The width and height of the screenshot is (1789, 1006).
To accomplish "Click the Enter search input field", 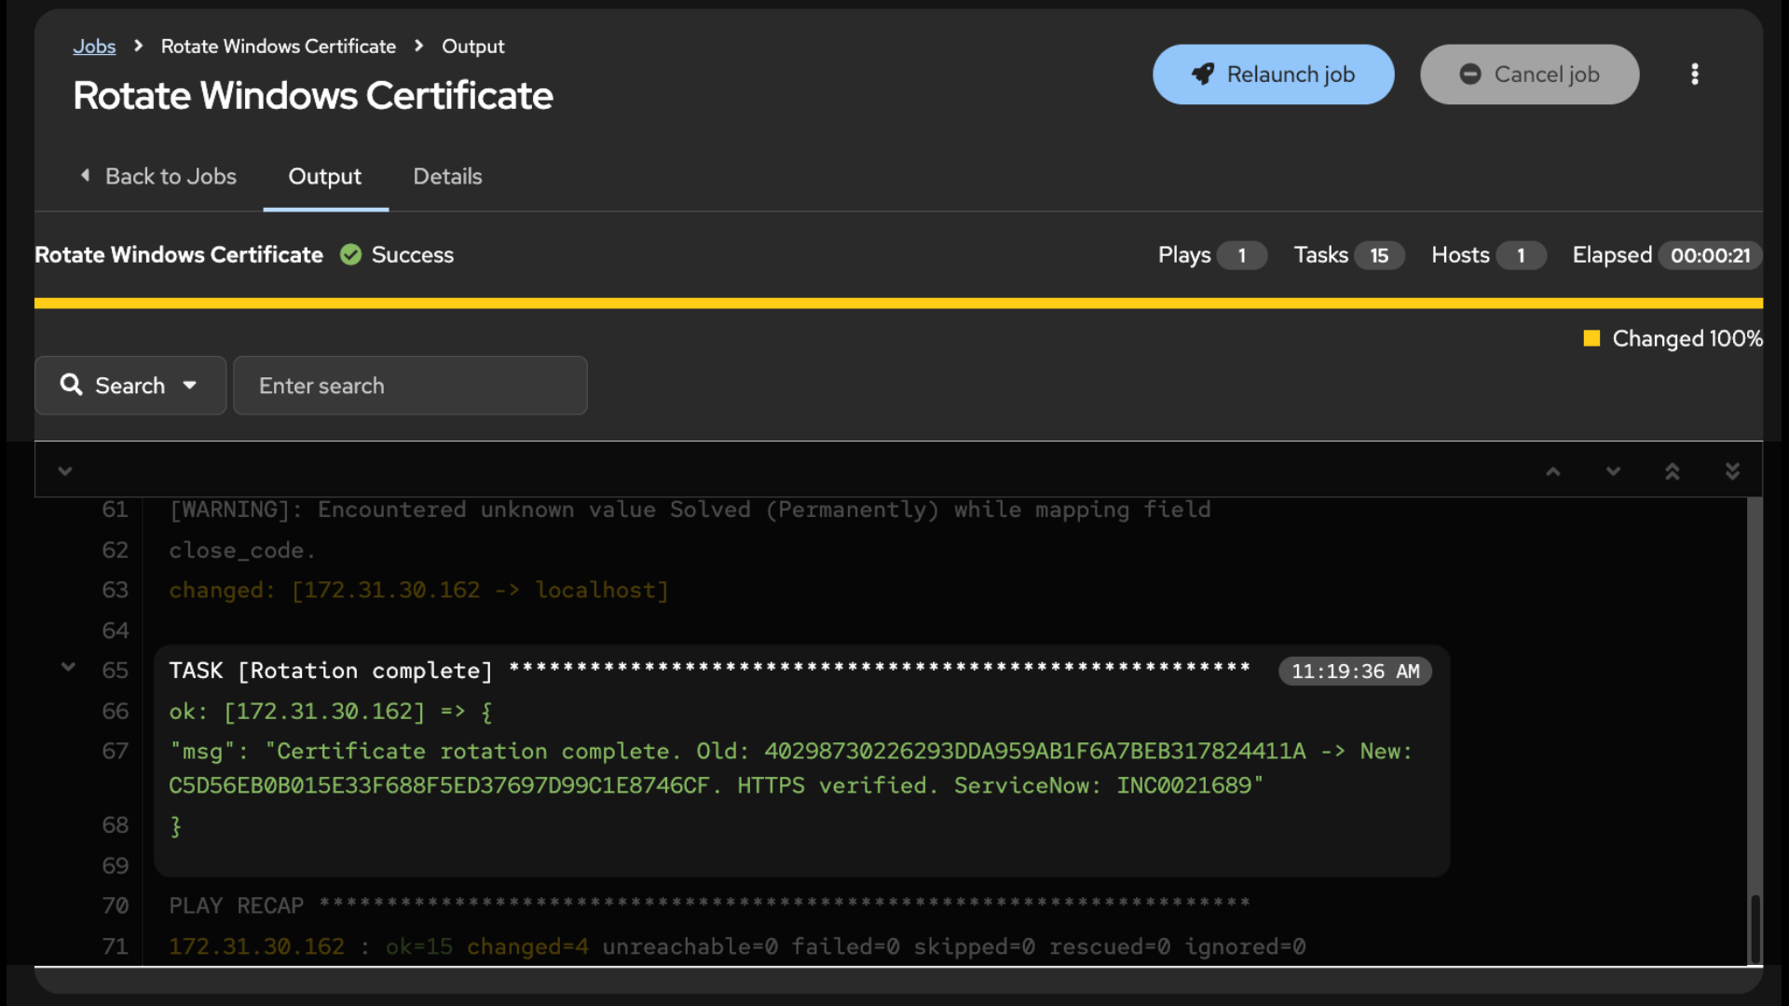I will [410, 385].
